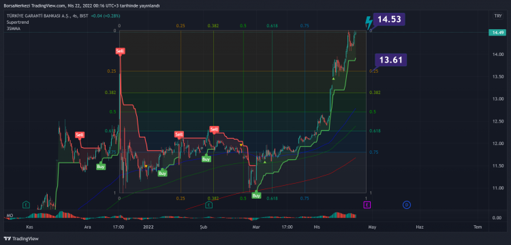Click the 2022 label on time axis
Image resolution: width=511 pixels, height=245 pixels.
149,227
